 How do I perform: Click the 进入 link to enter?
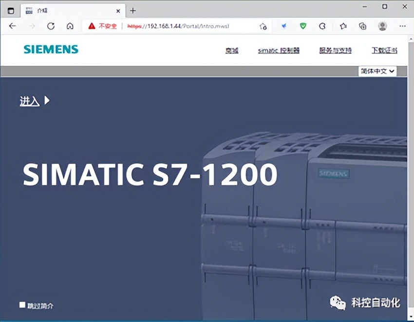29,101
